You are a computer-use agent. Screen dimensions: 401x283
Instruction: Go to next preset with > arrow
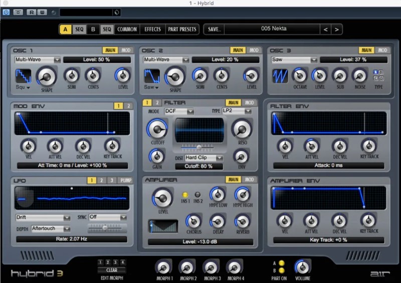(337, 29)
